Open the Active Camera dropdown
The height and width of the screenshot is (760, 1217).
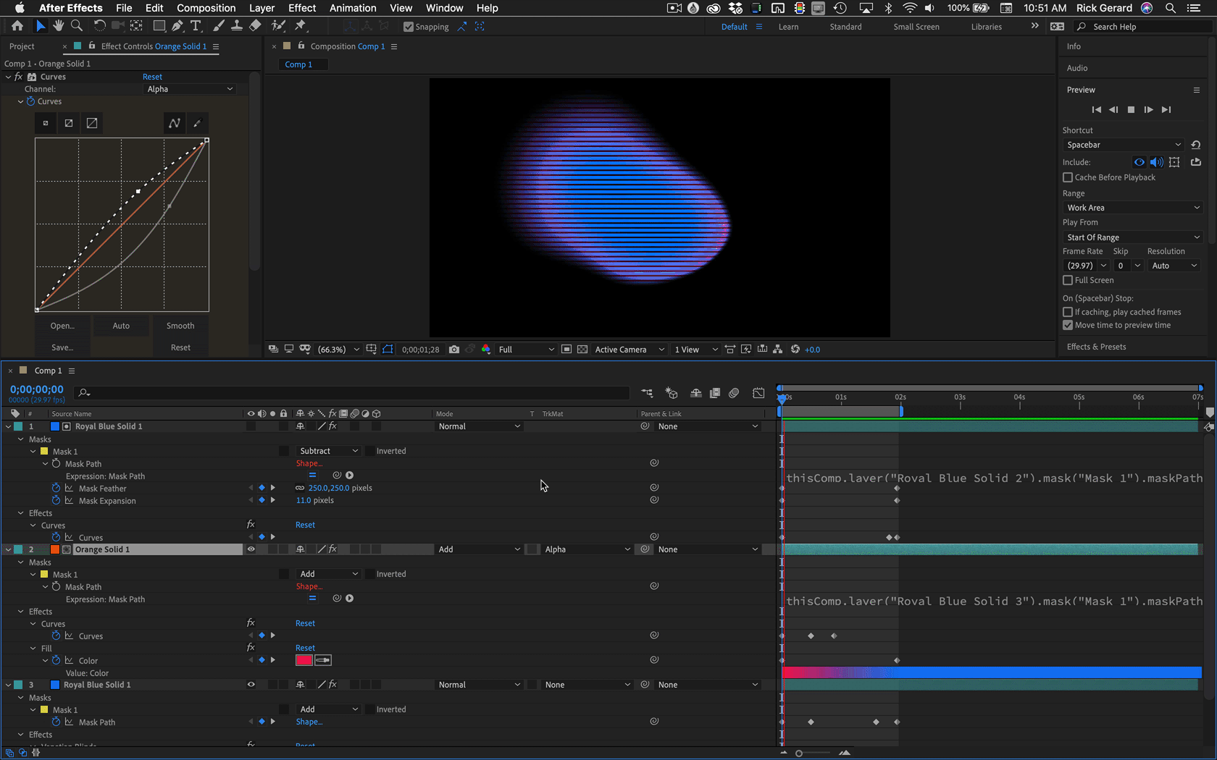pos(629,350)
